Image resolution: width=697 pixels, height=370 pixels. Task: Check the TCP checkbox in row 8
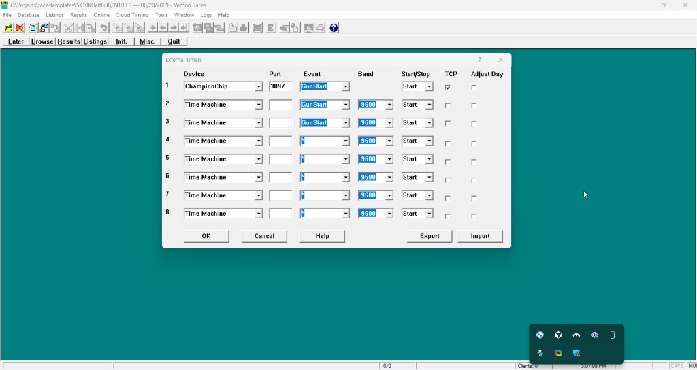[x=448, y=216]
